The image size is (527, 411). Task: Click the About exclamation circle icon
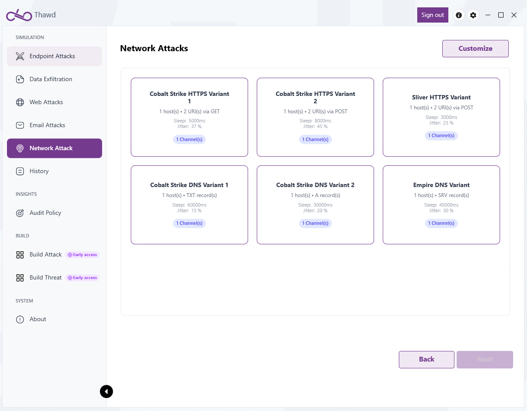click(x=20, y=319)
